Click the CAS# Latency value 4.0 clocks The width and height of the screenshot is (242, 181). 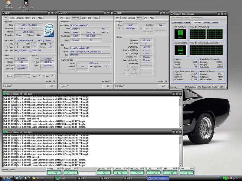[x=146, y=47]
